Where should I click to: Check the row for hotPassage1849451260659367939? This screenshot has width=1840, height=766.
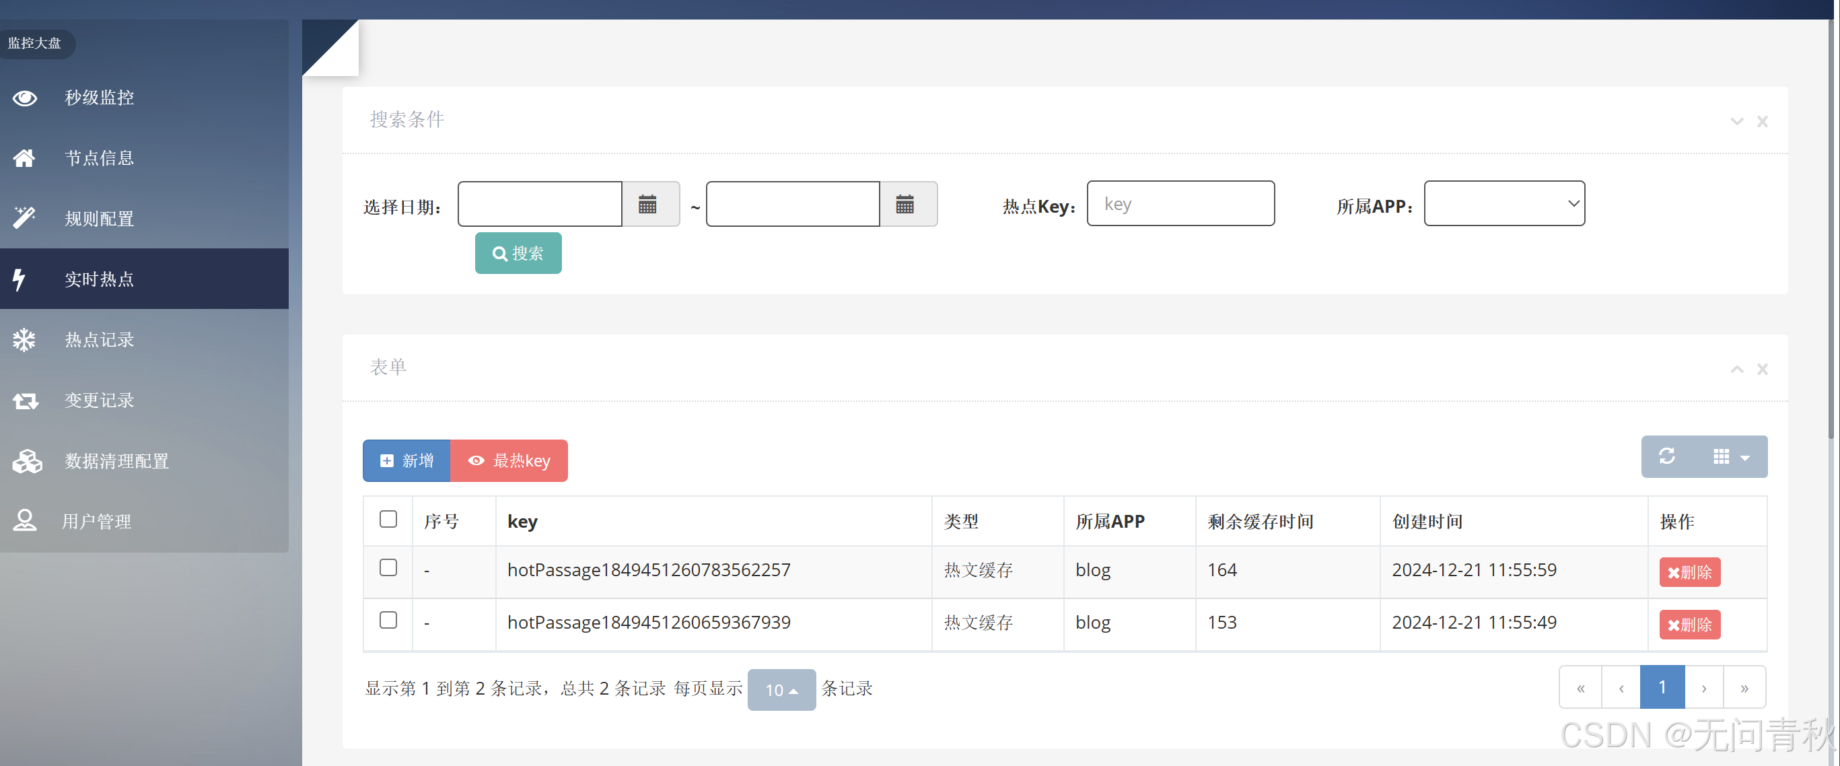click(388, 620)
